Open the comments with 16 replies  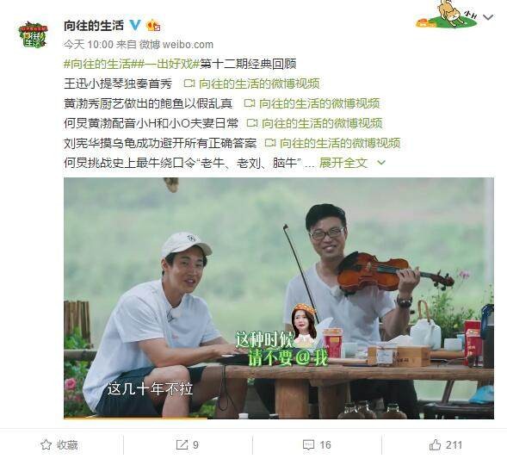click(x=317, y=445)
